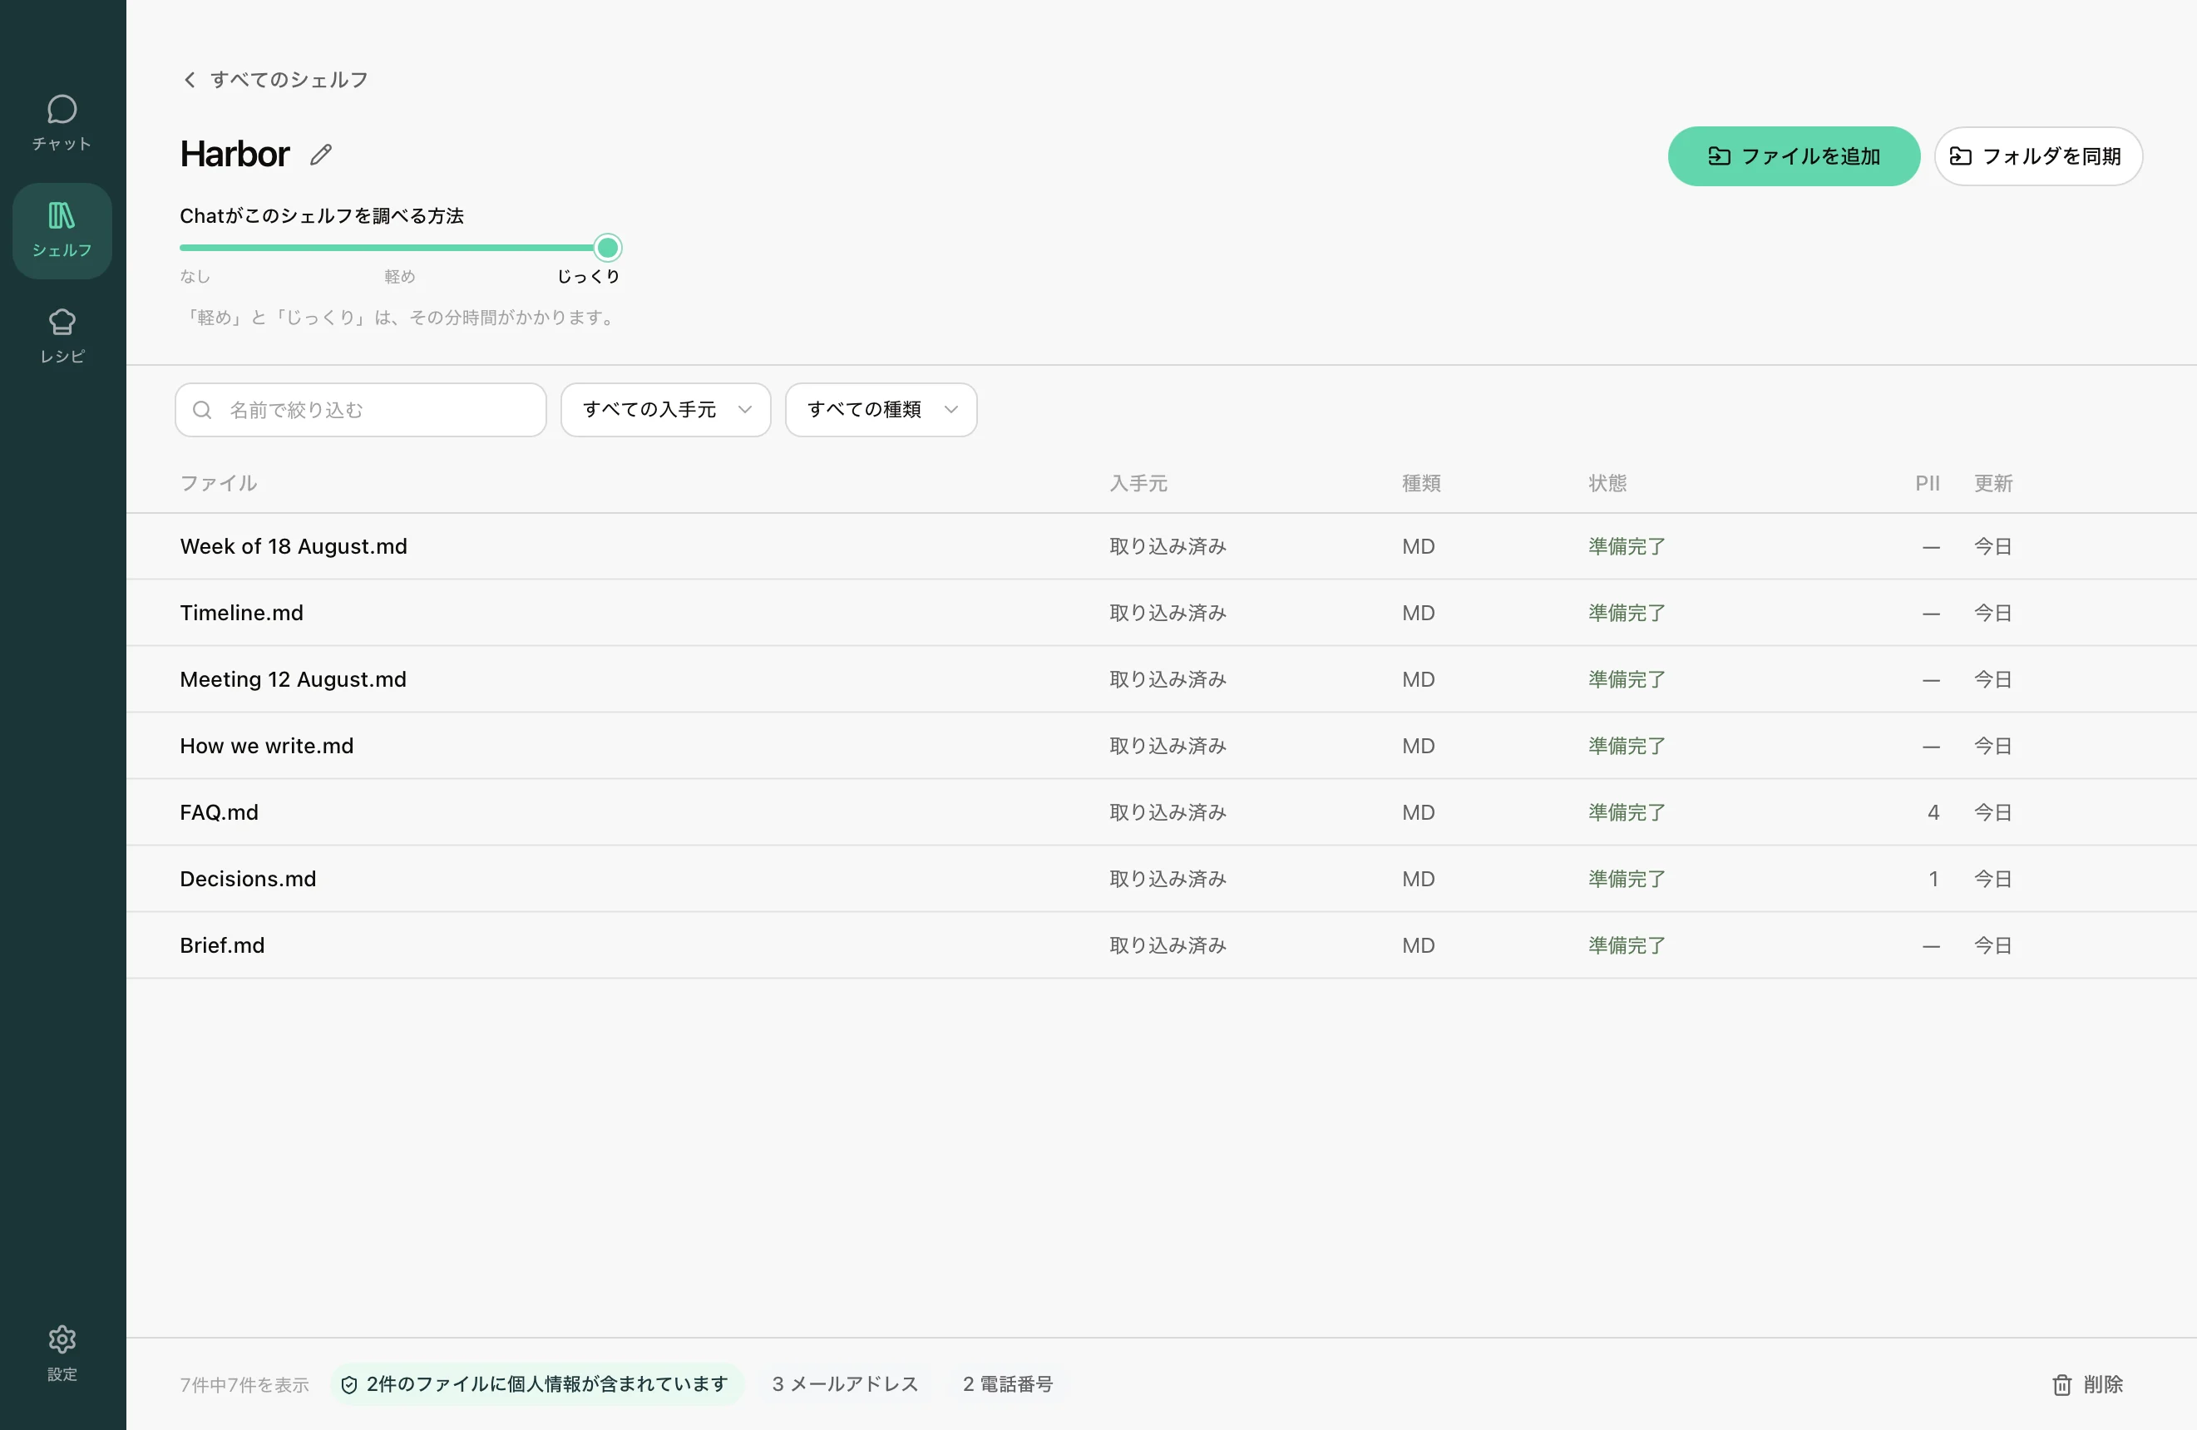Open the チャット section in sidebar
The image size is (2197, 1430).
(62, 124)
